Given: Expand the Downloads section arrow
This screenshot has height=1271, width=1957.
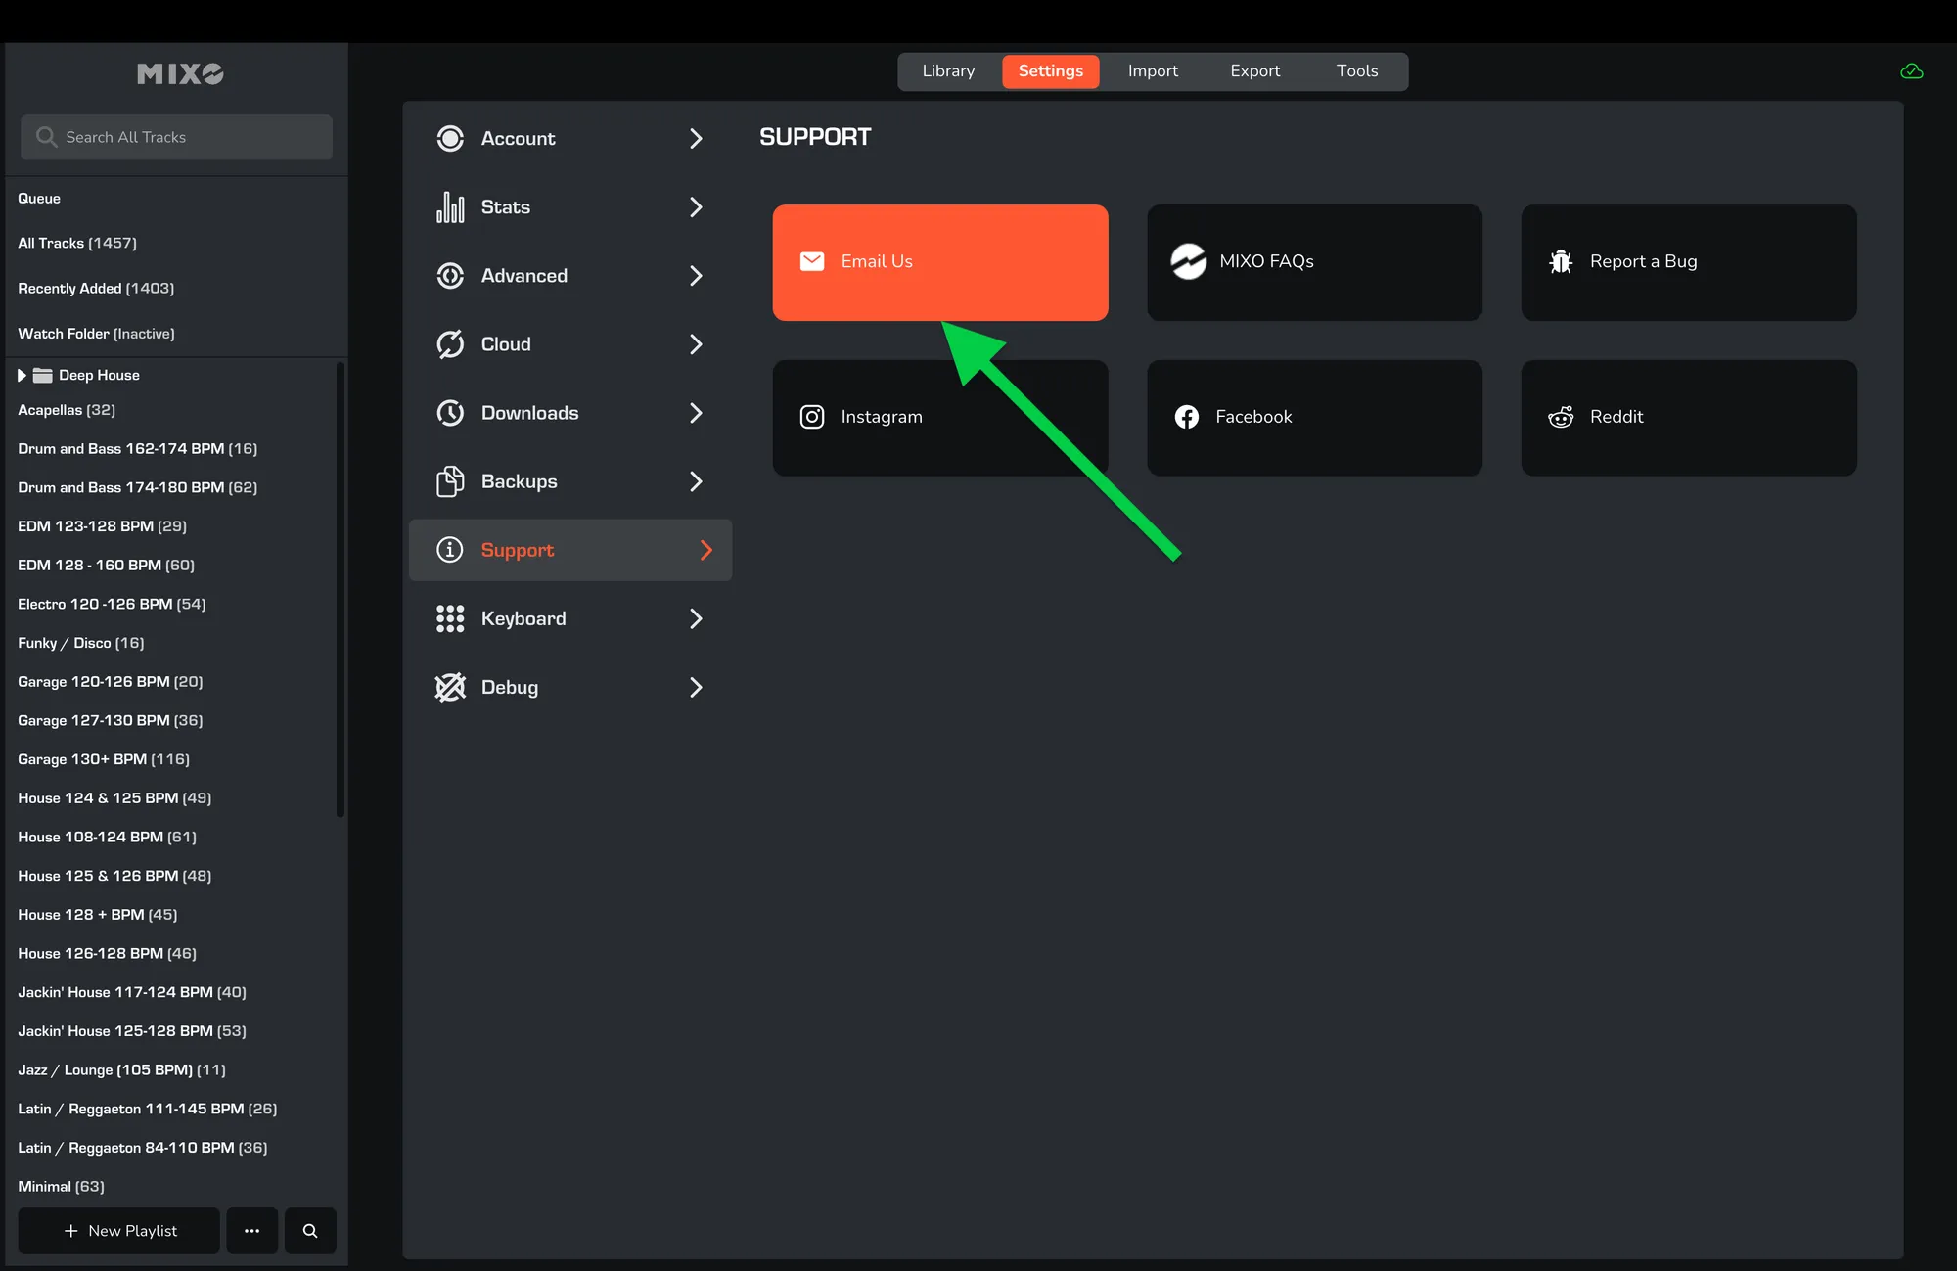Looking at the screenshot, I should tap(696, 413).
